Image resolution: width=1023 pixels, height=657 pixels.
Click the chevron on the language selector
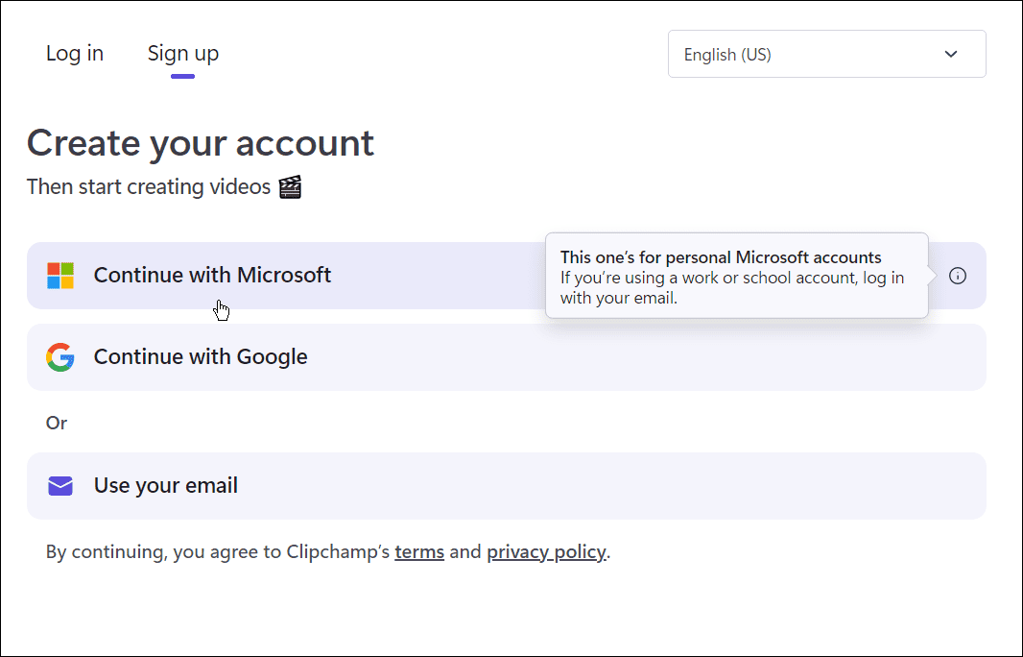950,54
